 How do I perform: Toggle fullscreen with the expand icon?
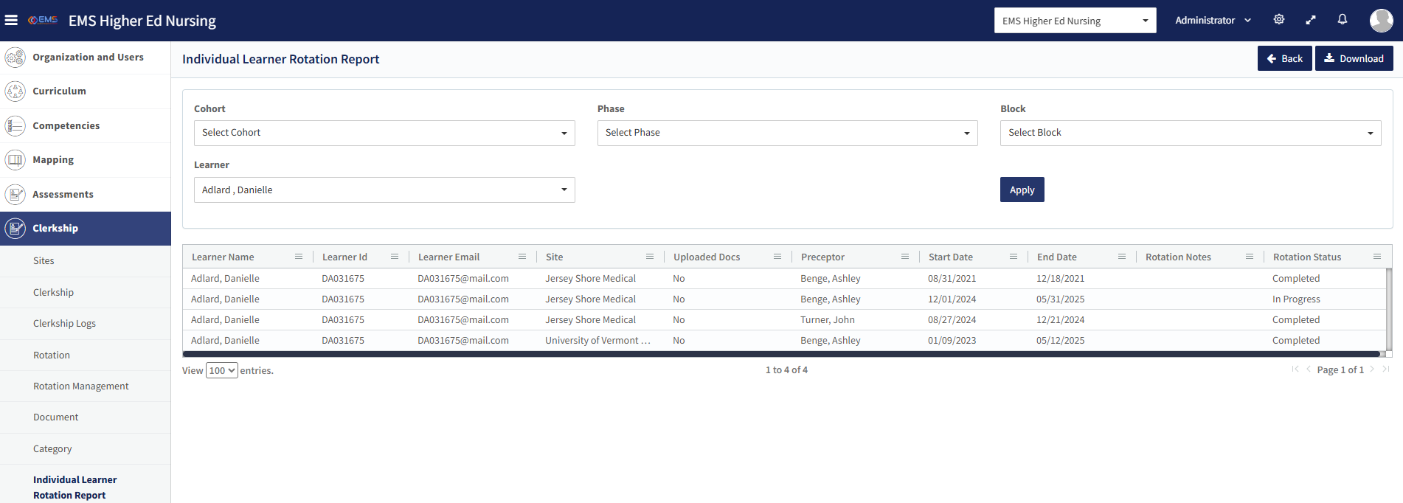tap(1311, 20)
